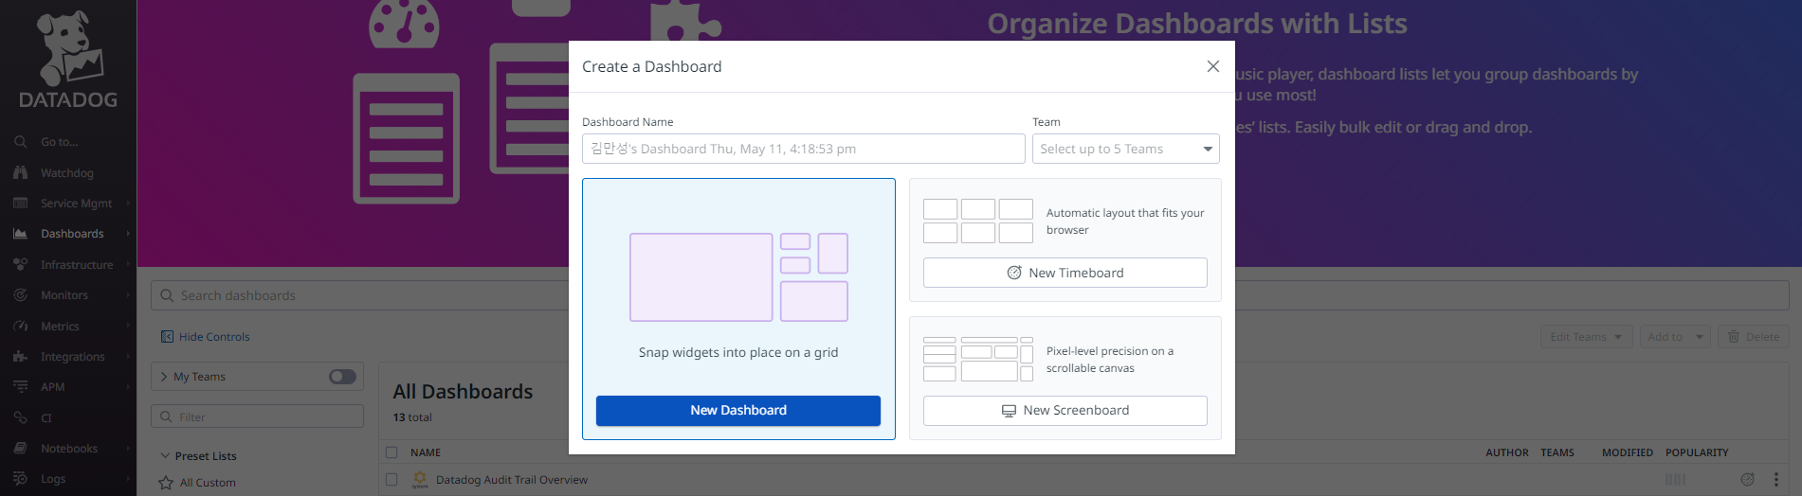1802x496 pixels.
Task: Click the Notebooks icon
Action: [20, 449]
